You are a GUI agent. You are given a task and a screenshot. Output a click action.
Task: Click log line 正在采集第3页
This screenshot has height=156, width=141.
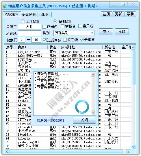pos(53,88)
